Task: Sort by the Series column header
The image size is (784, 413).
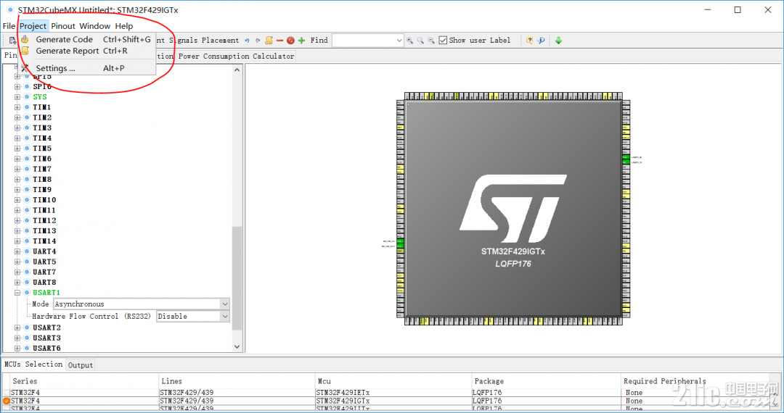Action: [x=83, y=381]
